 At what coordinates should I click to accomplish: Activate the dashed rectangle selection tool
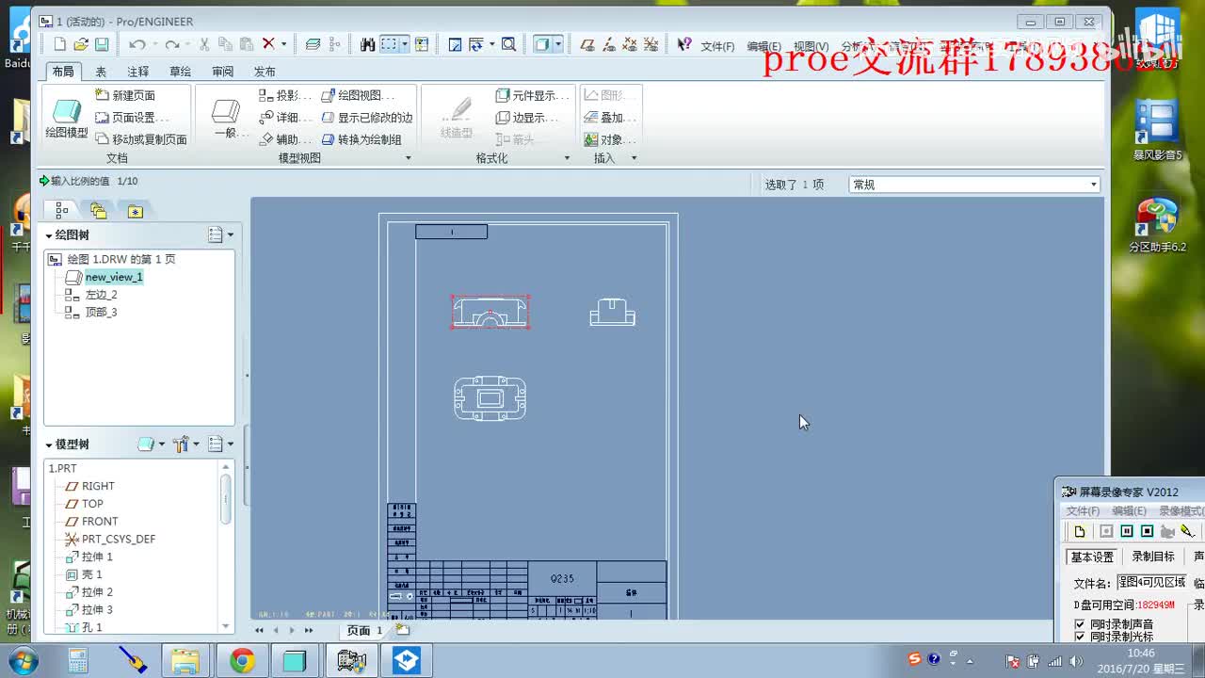tap(389, 44)
